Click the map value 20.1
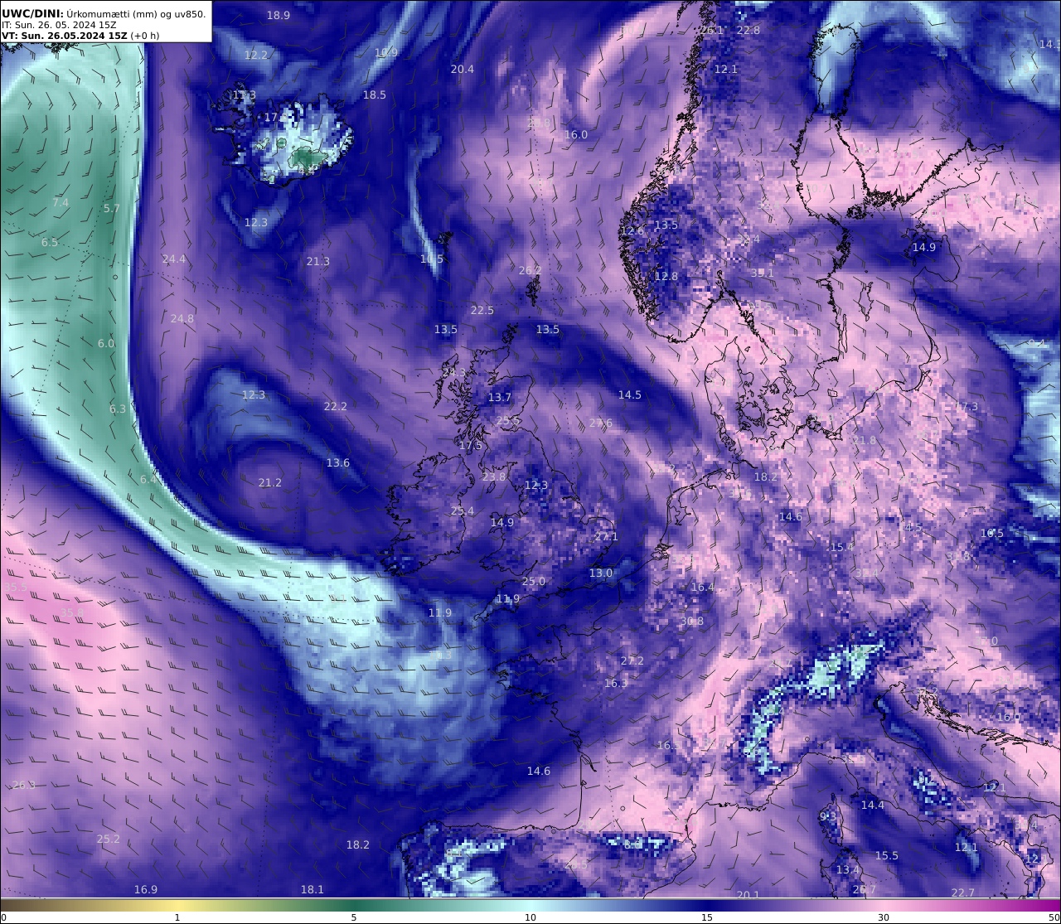The width and height of the screenshot is (1061, 924). 748,896
